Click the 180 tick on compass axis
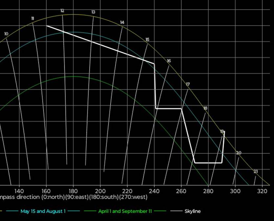Image resolution: width=274 pixels, height=221 pixels. [x=73, y=191]
